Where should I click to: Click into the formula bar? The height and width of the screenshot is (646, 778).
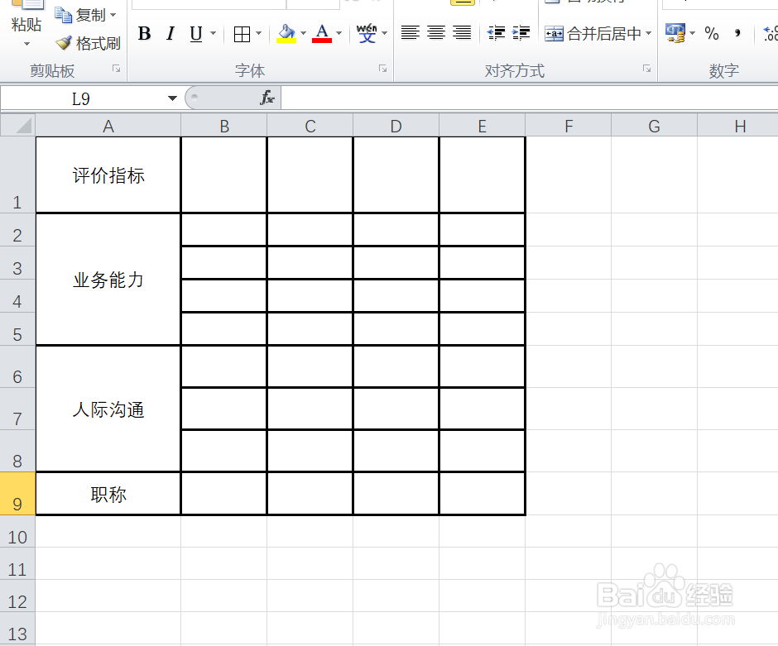529,98
